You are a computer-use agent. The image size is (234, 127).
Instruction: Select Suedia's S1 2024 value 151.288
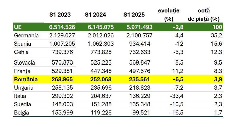click(101, 104)
